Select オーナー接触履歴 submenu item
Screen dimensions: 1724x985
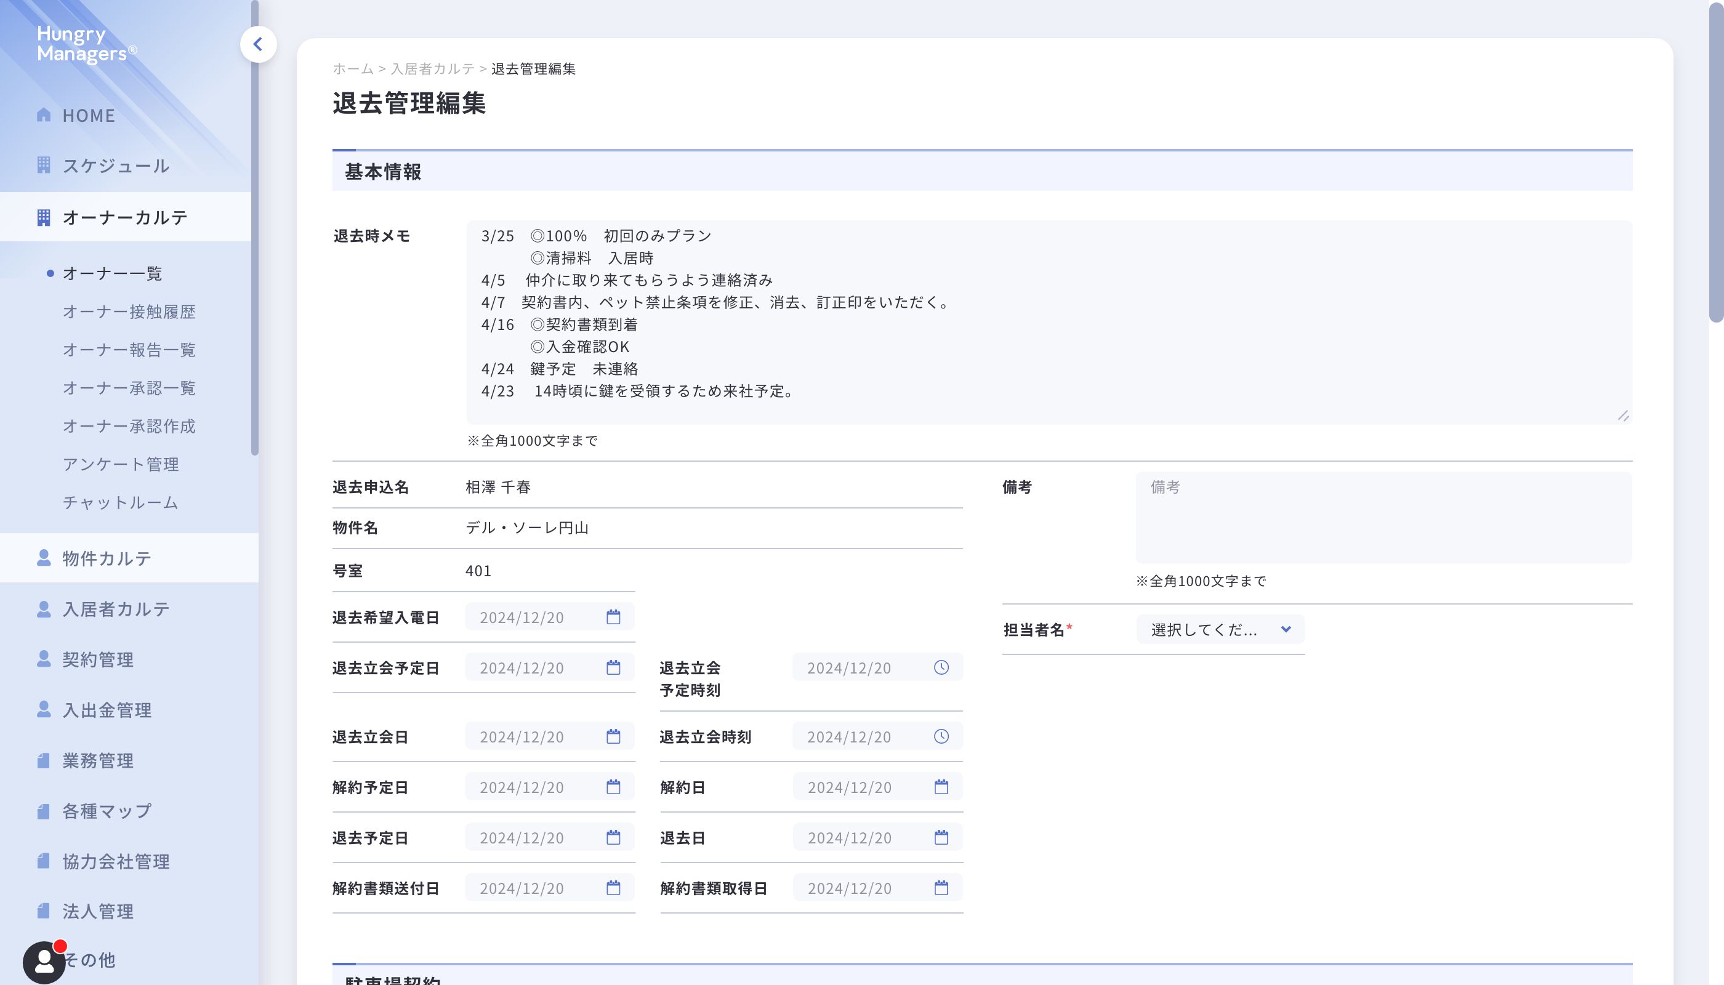[129, 312]
